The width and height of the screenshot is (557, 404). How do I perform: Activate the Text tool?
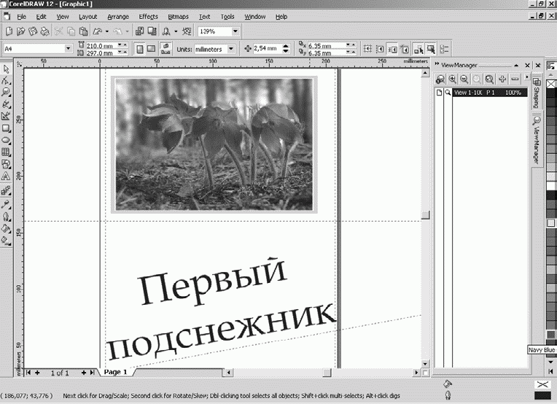(x=6, y=176)
